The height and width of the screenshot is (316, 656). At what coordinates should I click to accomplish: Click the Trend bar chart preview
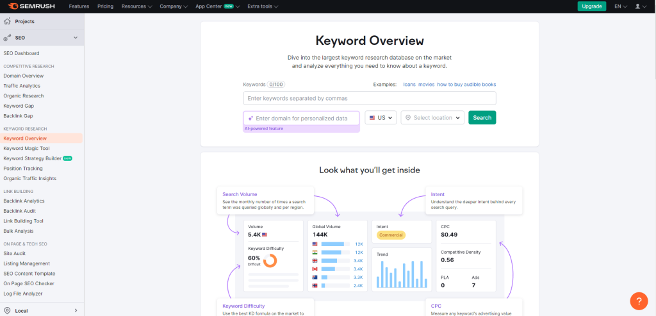pos(402,274)
